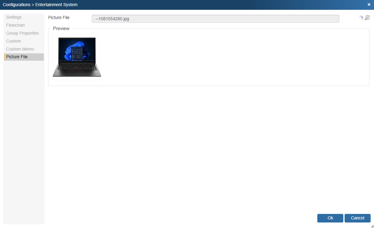Go to Custom Memo
This screenshot has width=374, height=228.
tap(20, 49)
